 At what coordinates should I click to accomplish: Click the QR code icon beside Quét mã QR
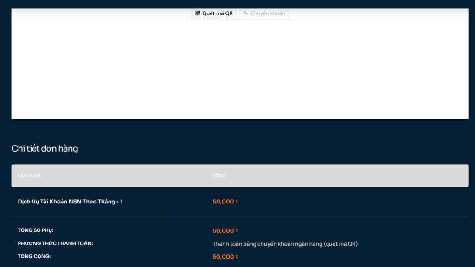coord(198,13)
